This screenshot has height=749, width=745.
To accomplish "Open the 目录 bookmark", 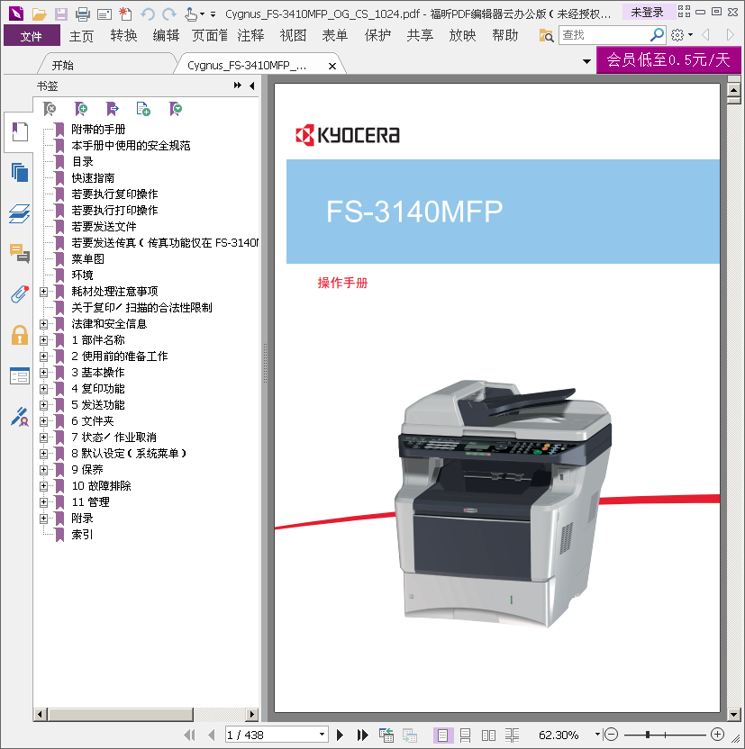I will point(82,161).
